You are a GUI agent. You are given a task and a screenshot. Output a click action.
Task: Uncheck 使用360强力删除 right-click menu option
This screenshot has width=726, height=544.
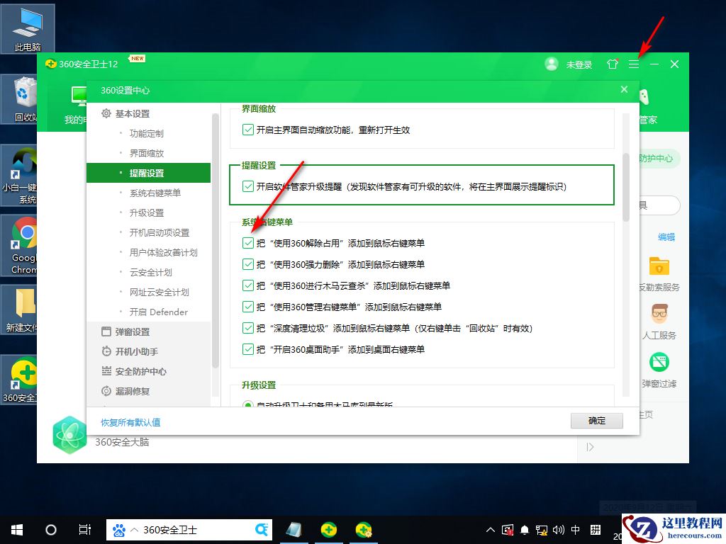pos(247,264)
